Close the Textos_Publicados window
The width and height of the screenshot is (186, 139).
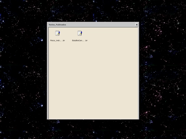[x=137, y=25]
